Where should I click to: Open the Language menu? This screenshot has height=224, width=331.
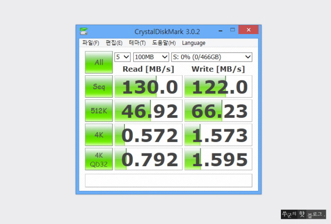click(193, 43)
